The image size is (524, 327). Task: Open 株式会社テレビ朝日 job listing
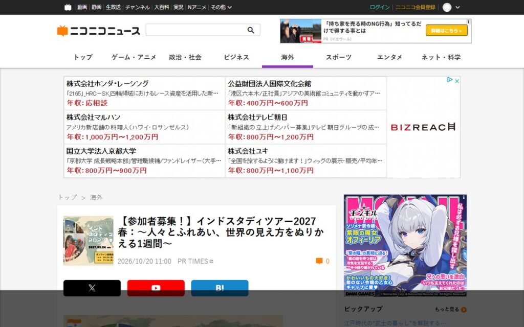306,127
